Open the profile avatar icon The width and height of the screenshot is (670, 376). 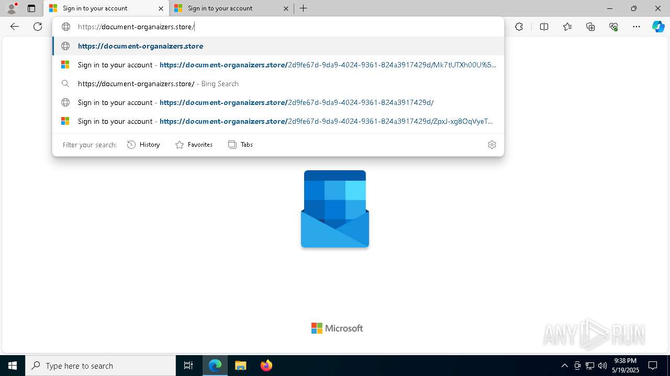click(x=12, y=8)
